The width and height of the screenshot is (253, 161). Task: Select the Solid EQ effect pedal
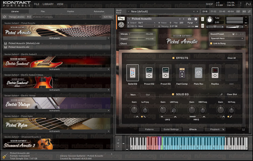[133, 73]
